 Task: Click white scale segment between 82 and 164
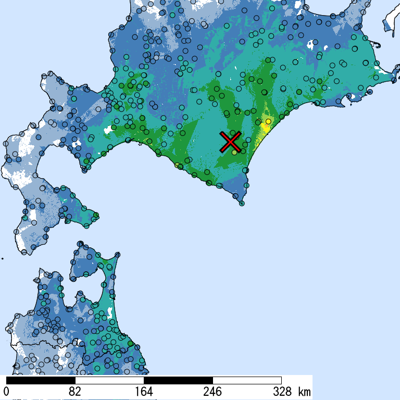pyautogui.click(x=109, y=380)
